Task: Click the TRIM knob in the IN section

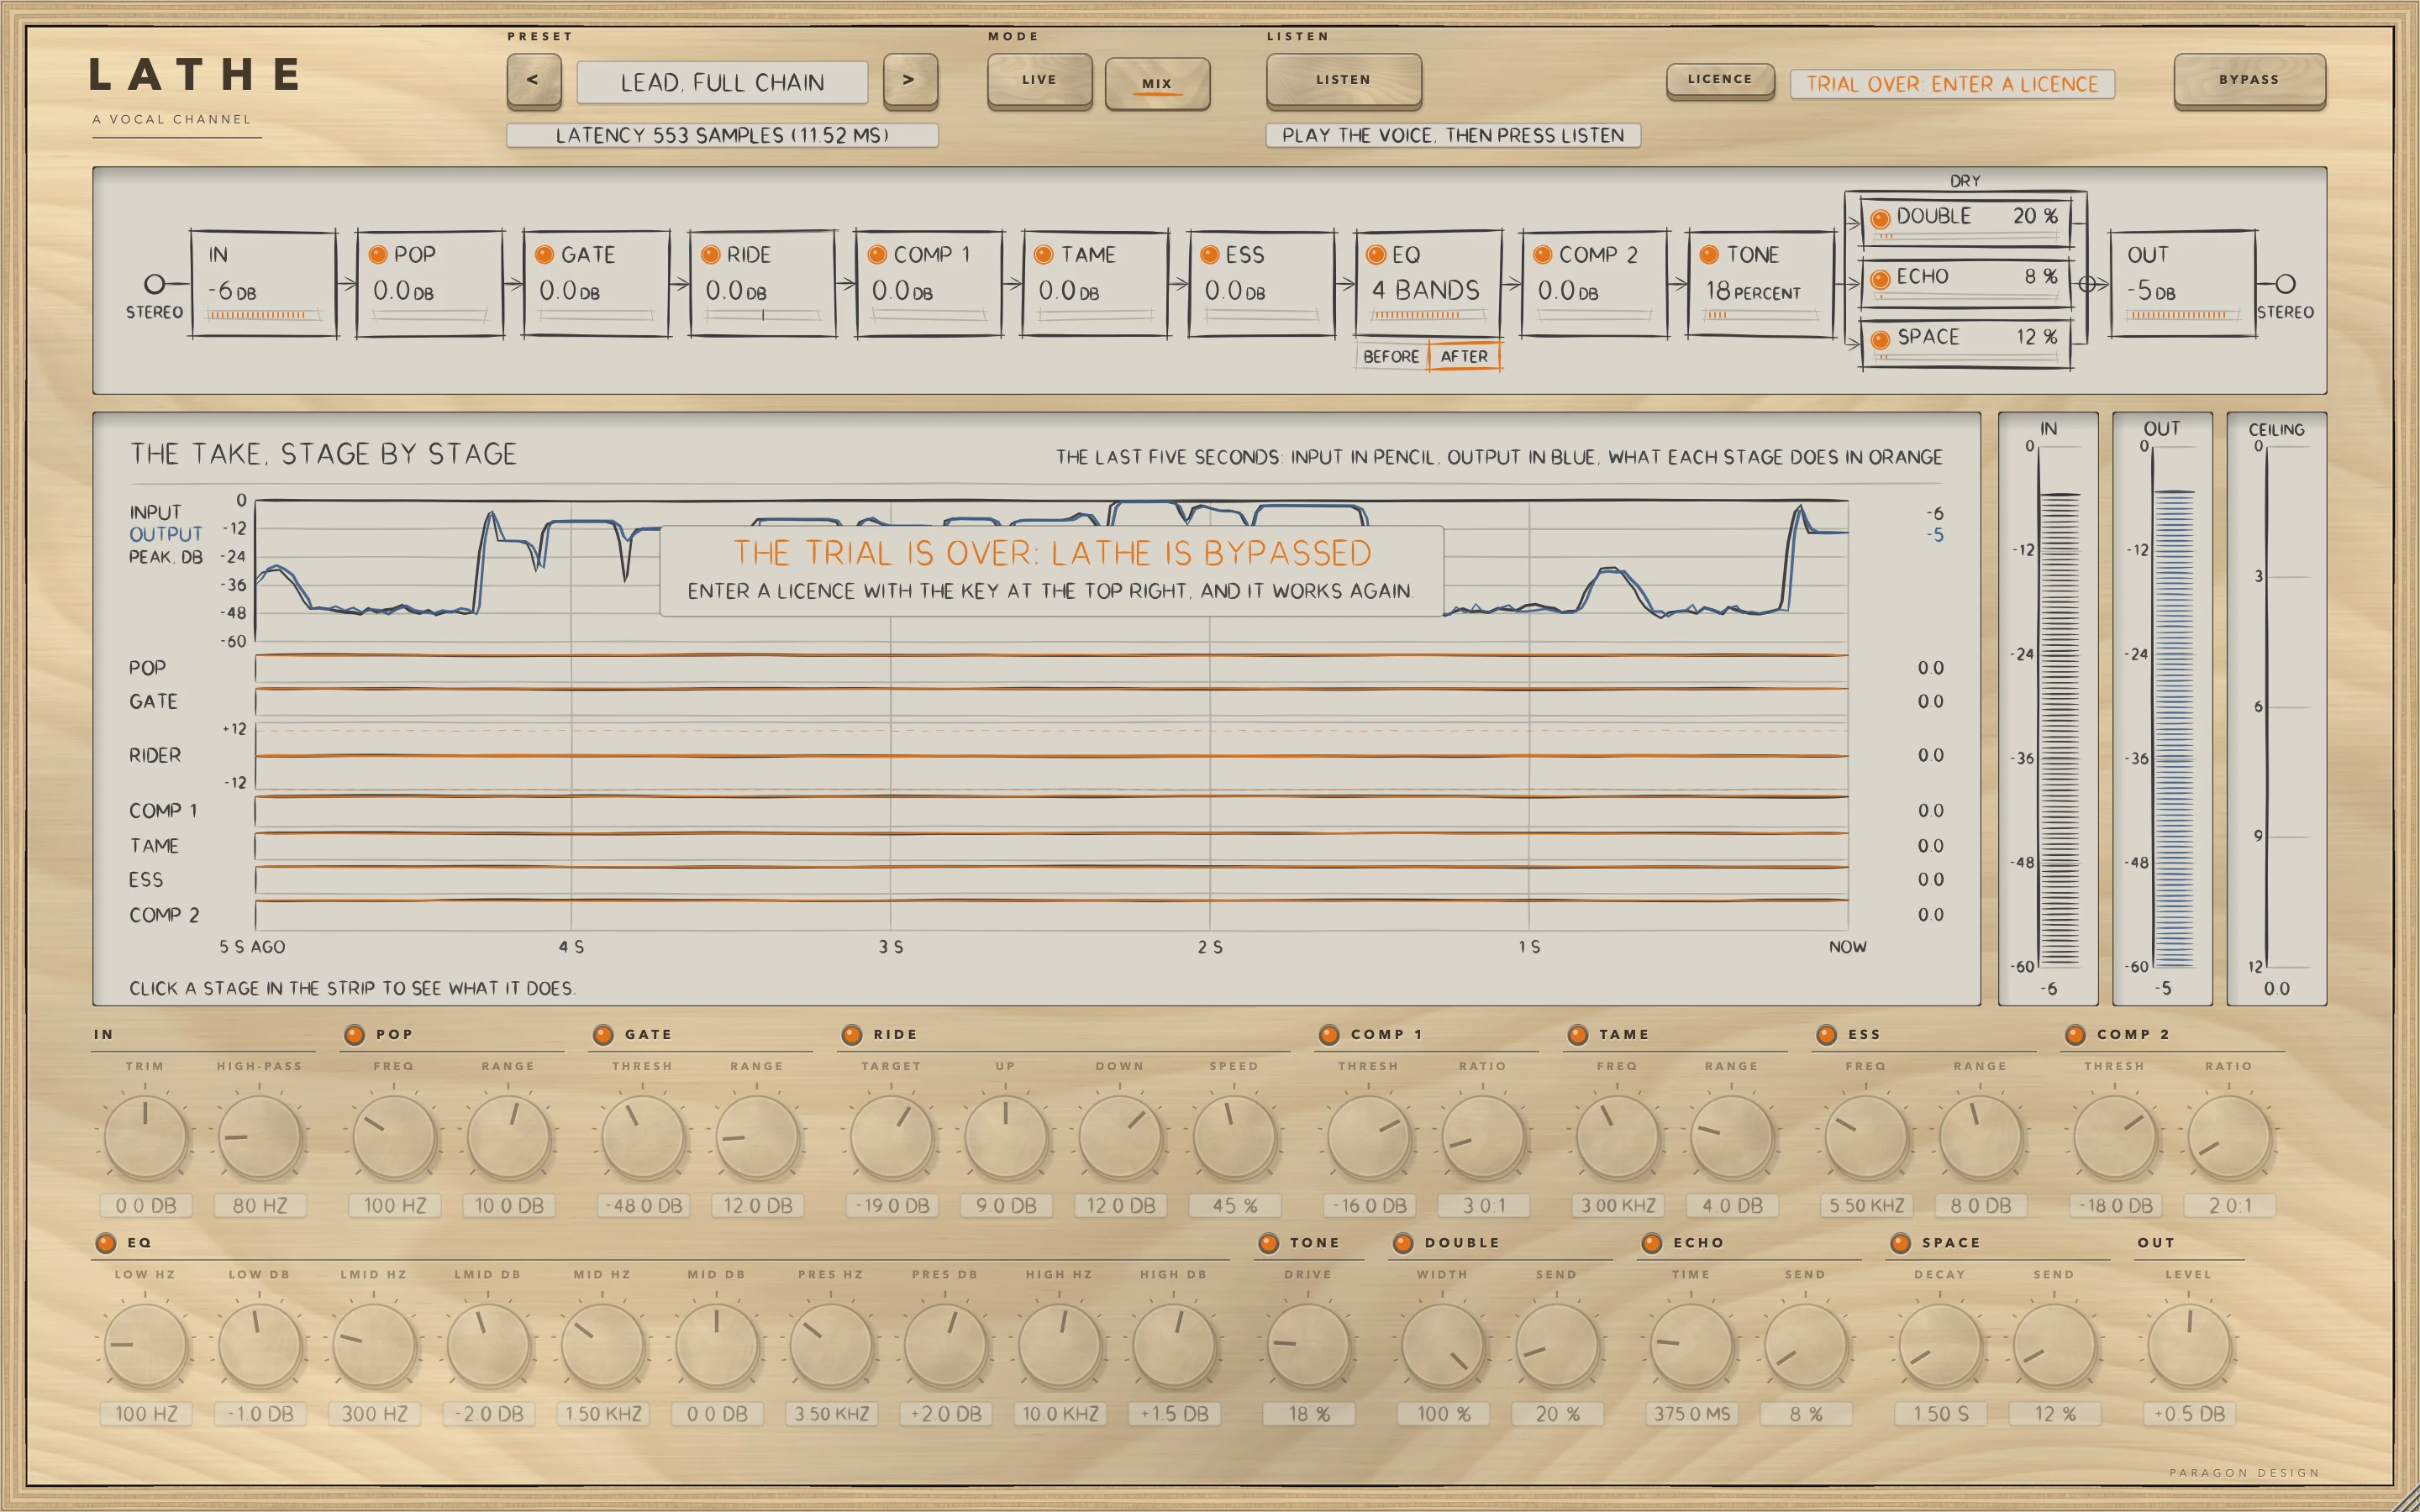Action: pyautogui.click(x=146, y=1137)
